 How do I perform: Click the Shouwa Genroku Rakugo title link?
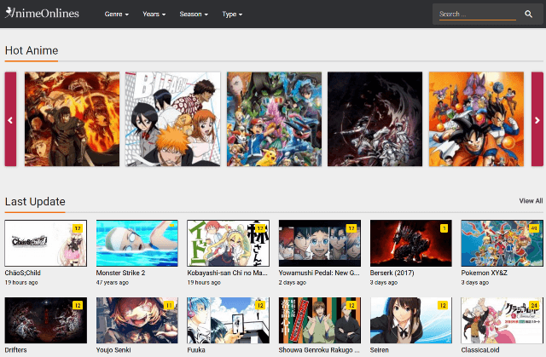319,350
